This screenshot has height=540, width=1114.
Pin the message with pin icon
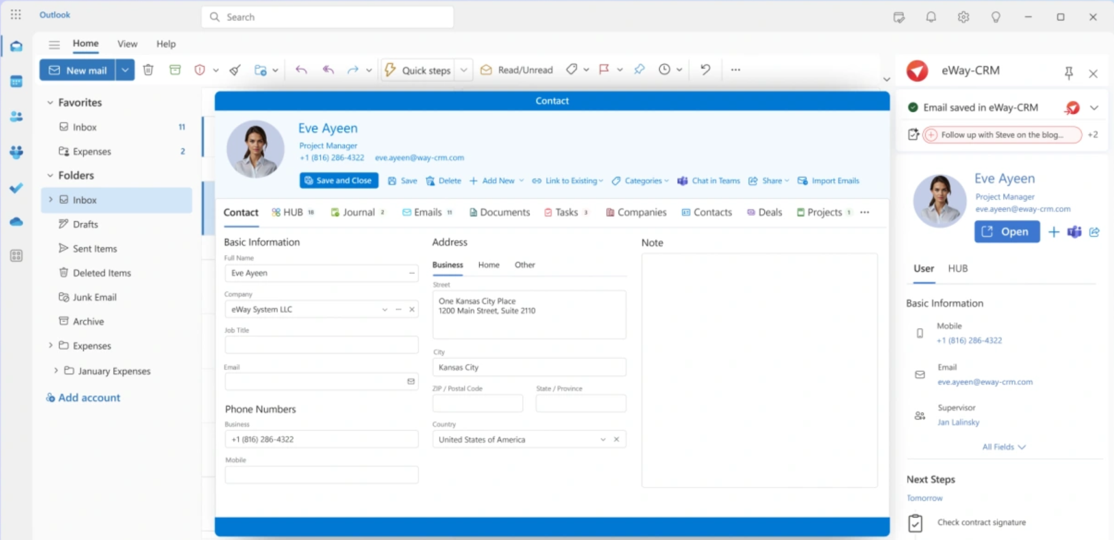639,70
